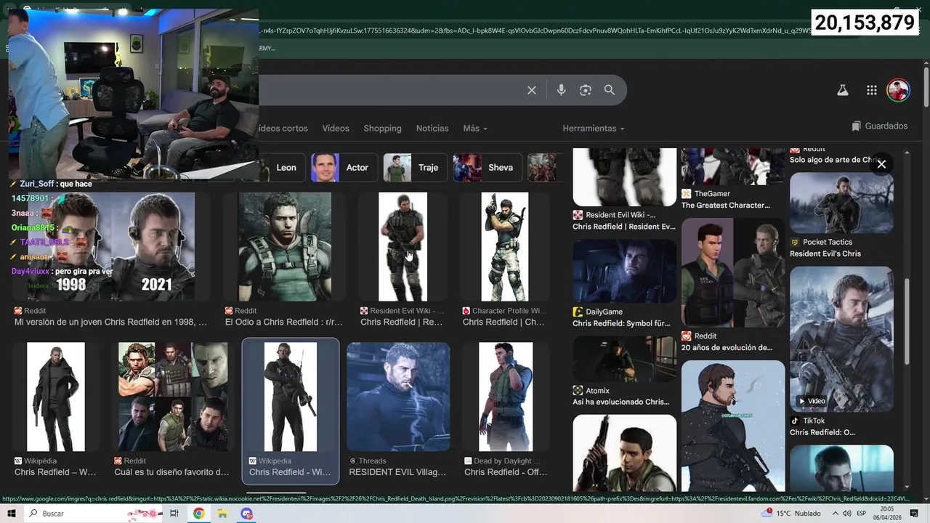Expand the Más dropdown
930x523 pixels.
(x=475, y=128)
